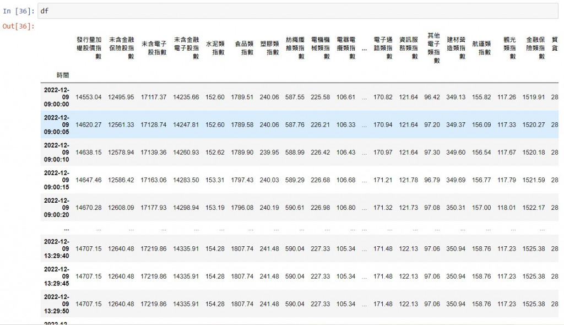Click the 時間 index name label

point(63,75)
